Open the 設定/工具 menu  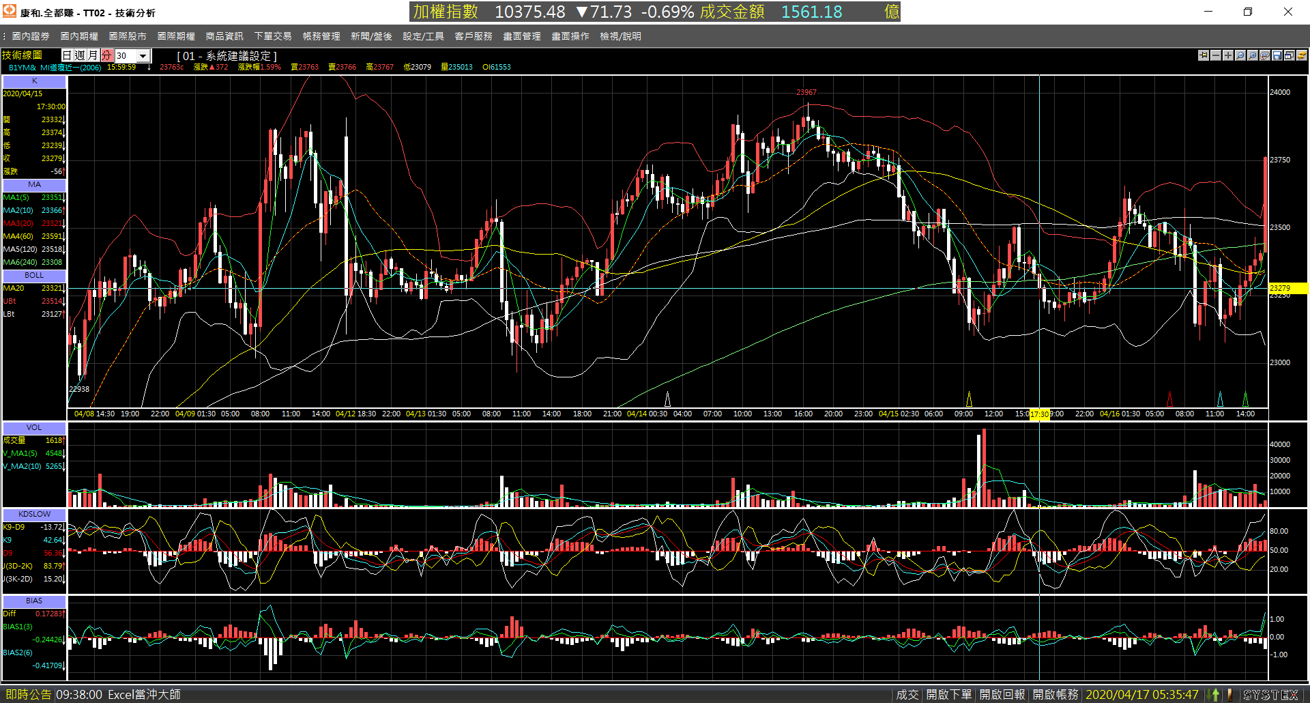tap(423, 36)
